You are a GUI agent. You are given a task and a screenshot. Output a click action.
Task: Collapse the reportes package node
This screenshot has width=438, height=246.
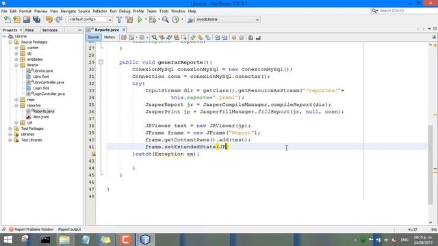coord(16,105)
